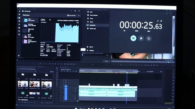Select CPU in the performance list
Image resolution: width=195 pixels, height=109 pixels.
[x=30, y=20]
